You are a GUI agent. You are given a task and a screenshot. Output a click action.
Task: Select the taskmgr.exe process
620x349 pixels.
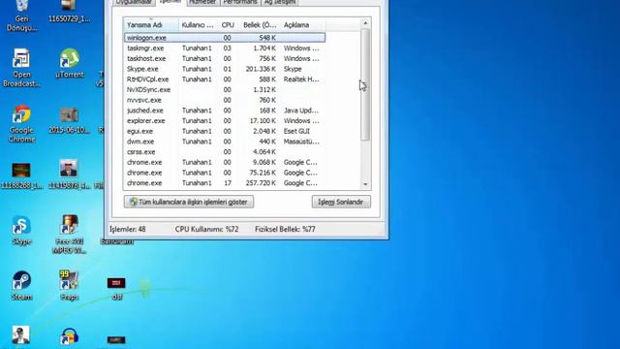click(225, 48)
